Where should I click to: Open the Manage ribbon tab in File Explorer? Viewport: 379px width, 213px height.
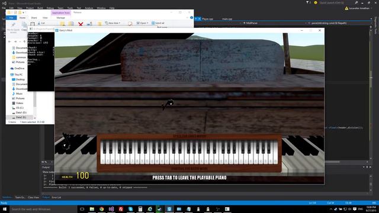click(60, 18)
